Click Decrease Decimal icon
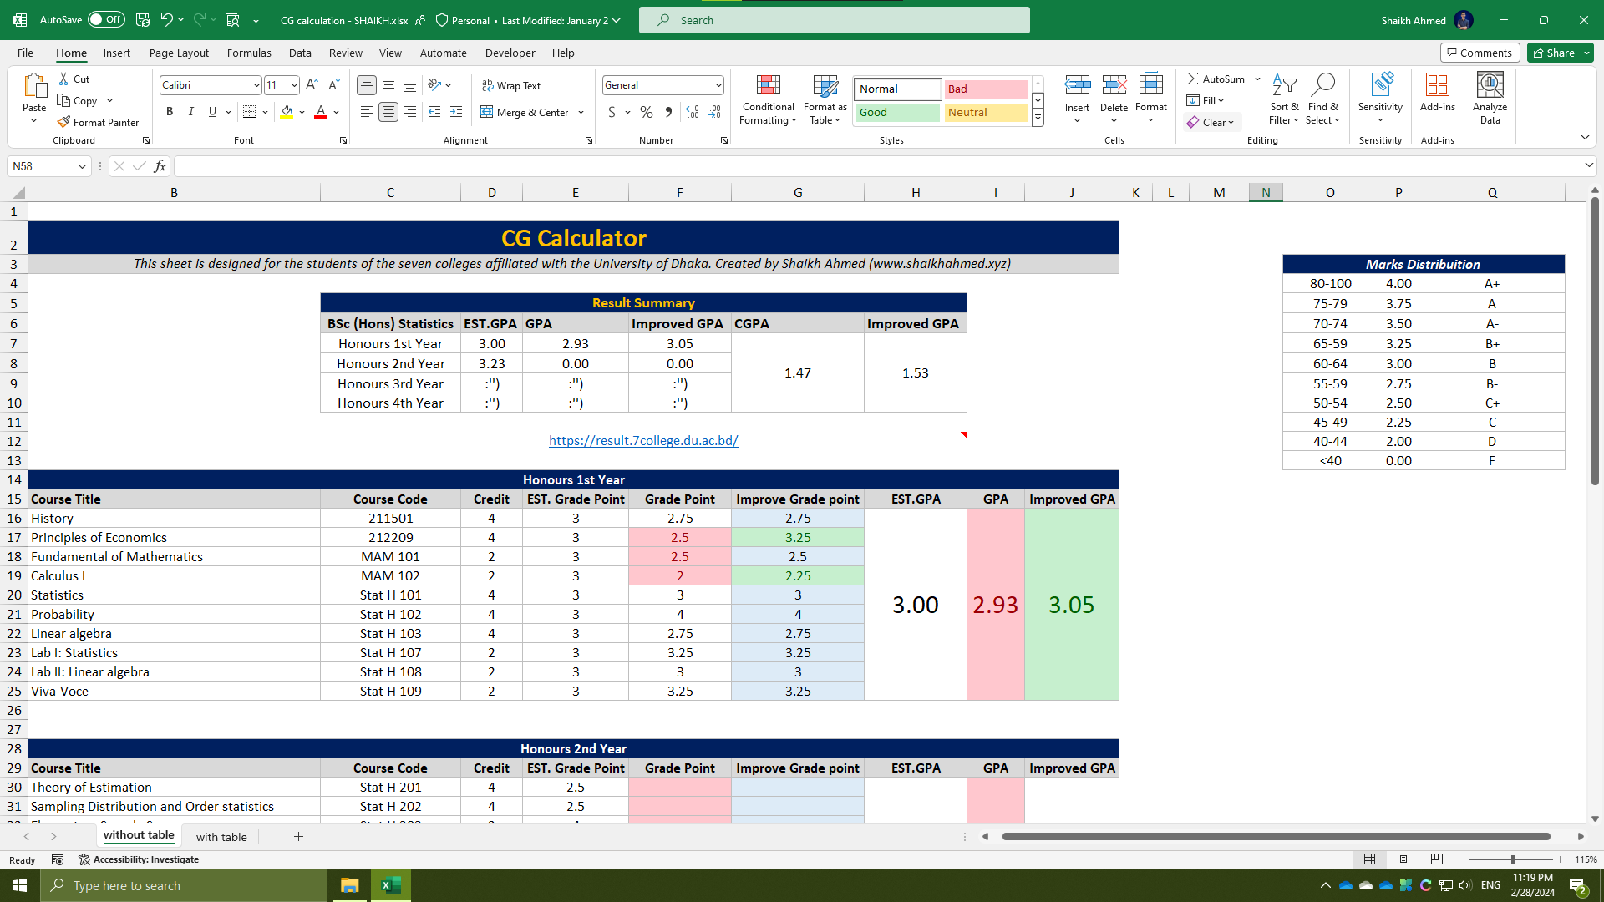Screen dimensions: 1604x902 (714, 112)
